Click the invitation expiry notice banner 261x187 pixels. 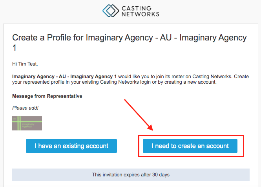point(131,174)
